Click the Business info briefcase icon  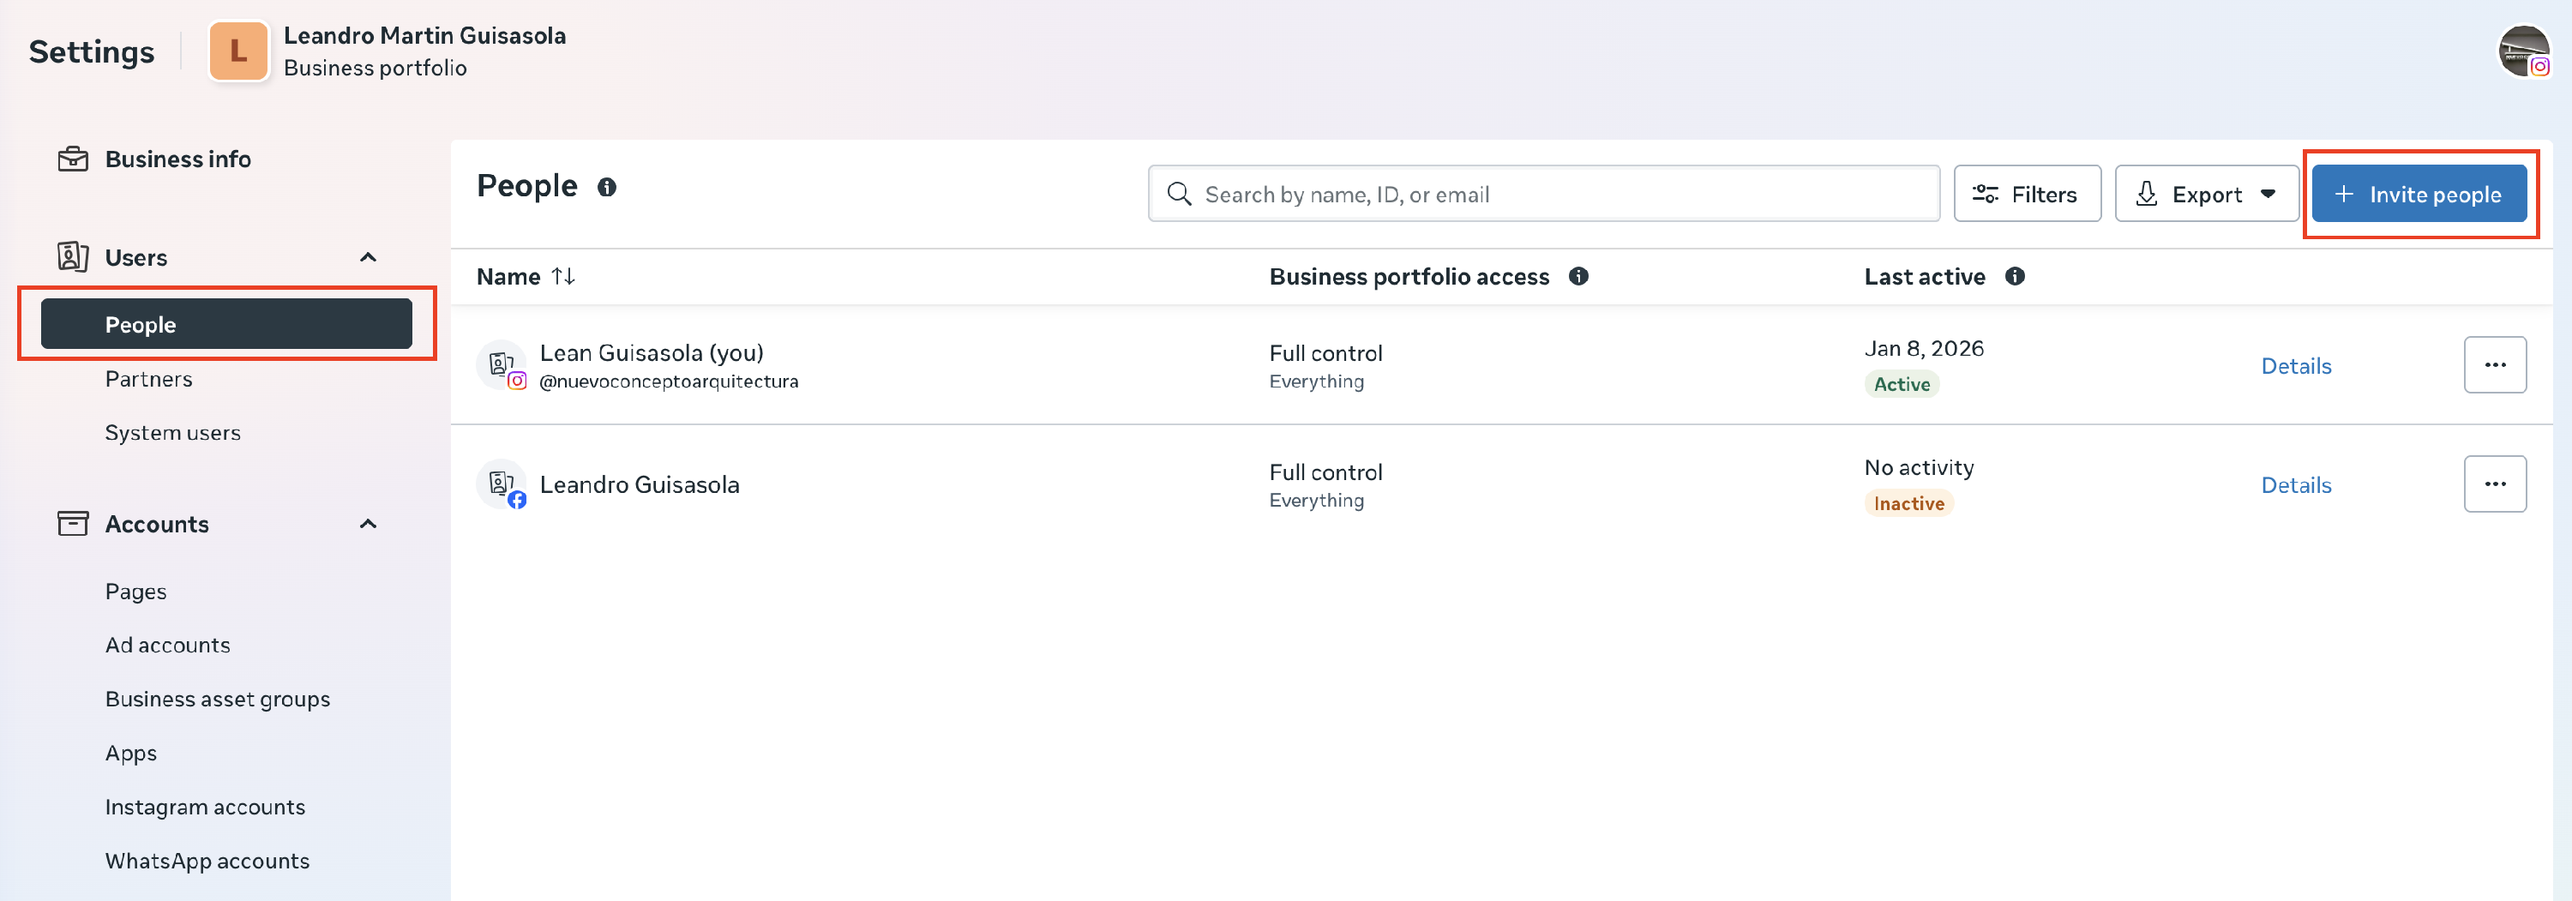click(x=73, y=159)
